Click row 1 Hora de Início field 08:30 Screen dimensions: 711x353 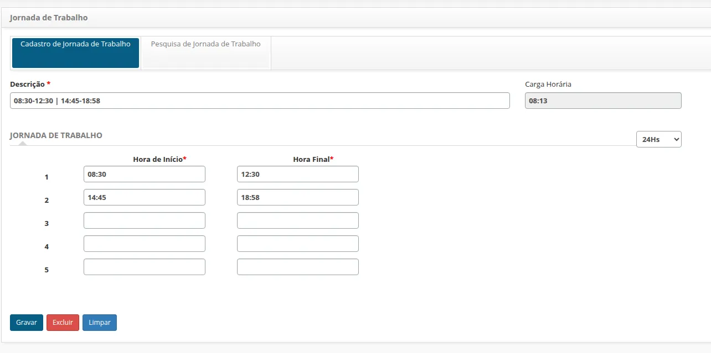click(145, 174)
